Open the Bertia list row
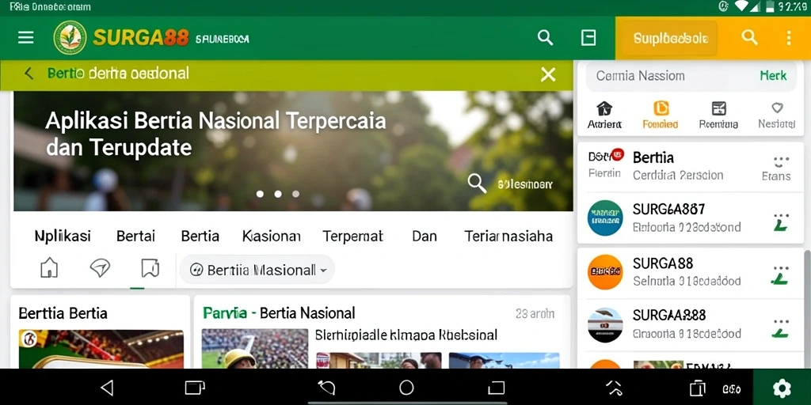This screenshot has height=405, width=811. [x=691, y=167]
